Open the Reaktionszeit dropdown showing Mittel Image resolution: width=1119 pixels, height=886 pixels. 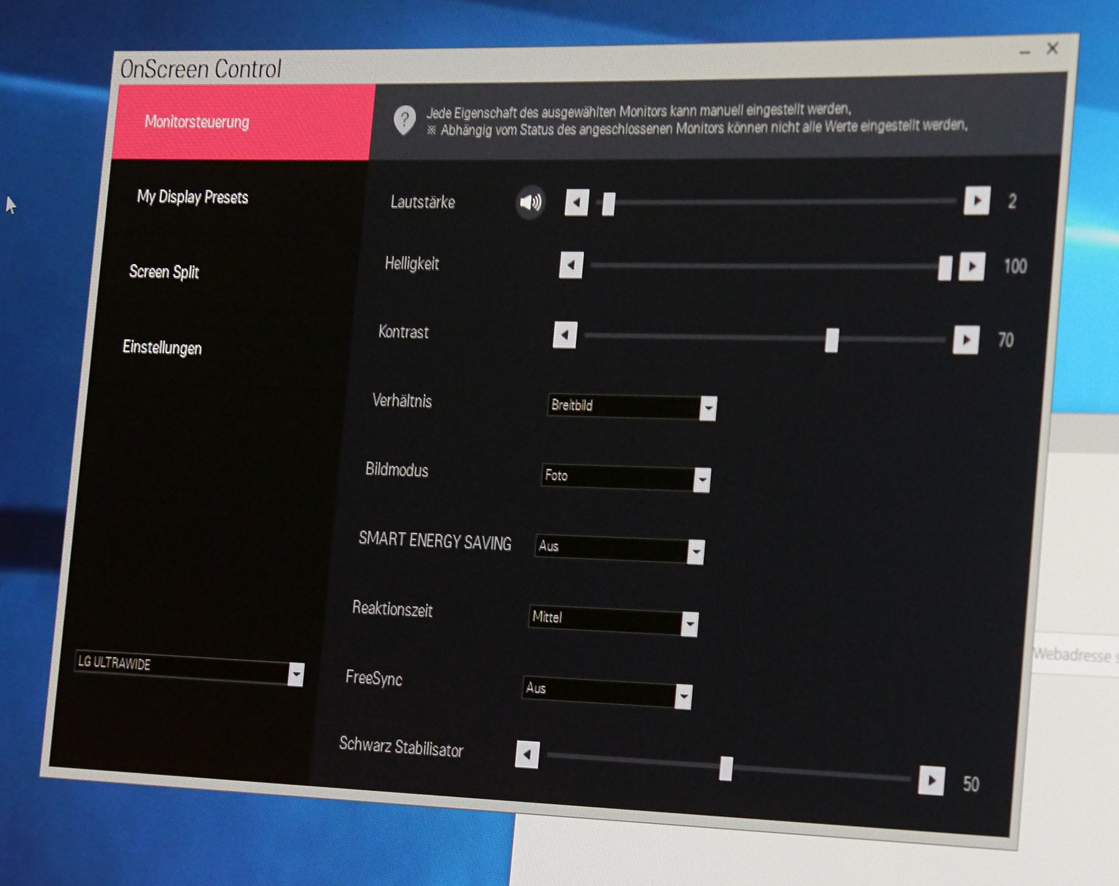[x=613, y=620]
